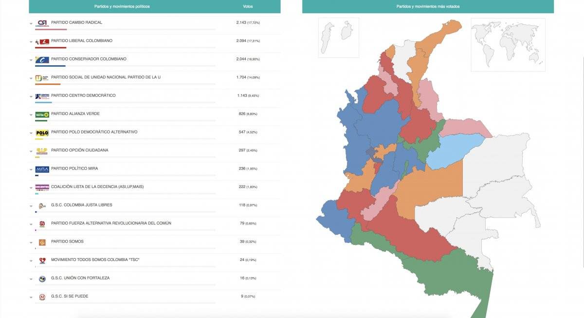
Task: Expand the G.S.C. Colombia Justa Libres row
Action: (31, 206)
